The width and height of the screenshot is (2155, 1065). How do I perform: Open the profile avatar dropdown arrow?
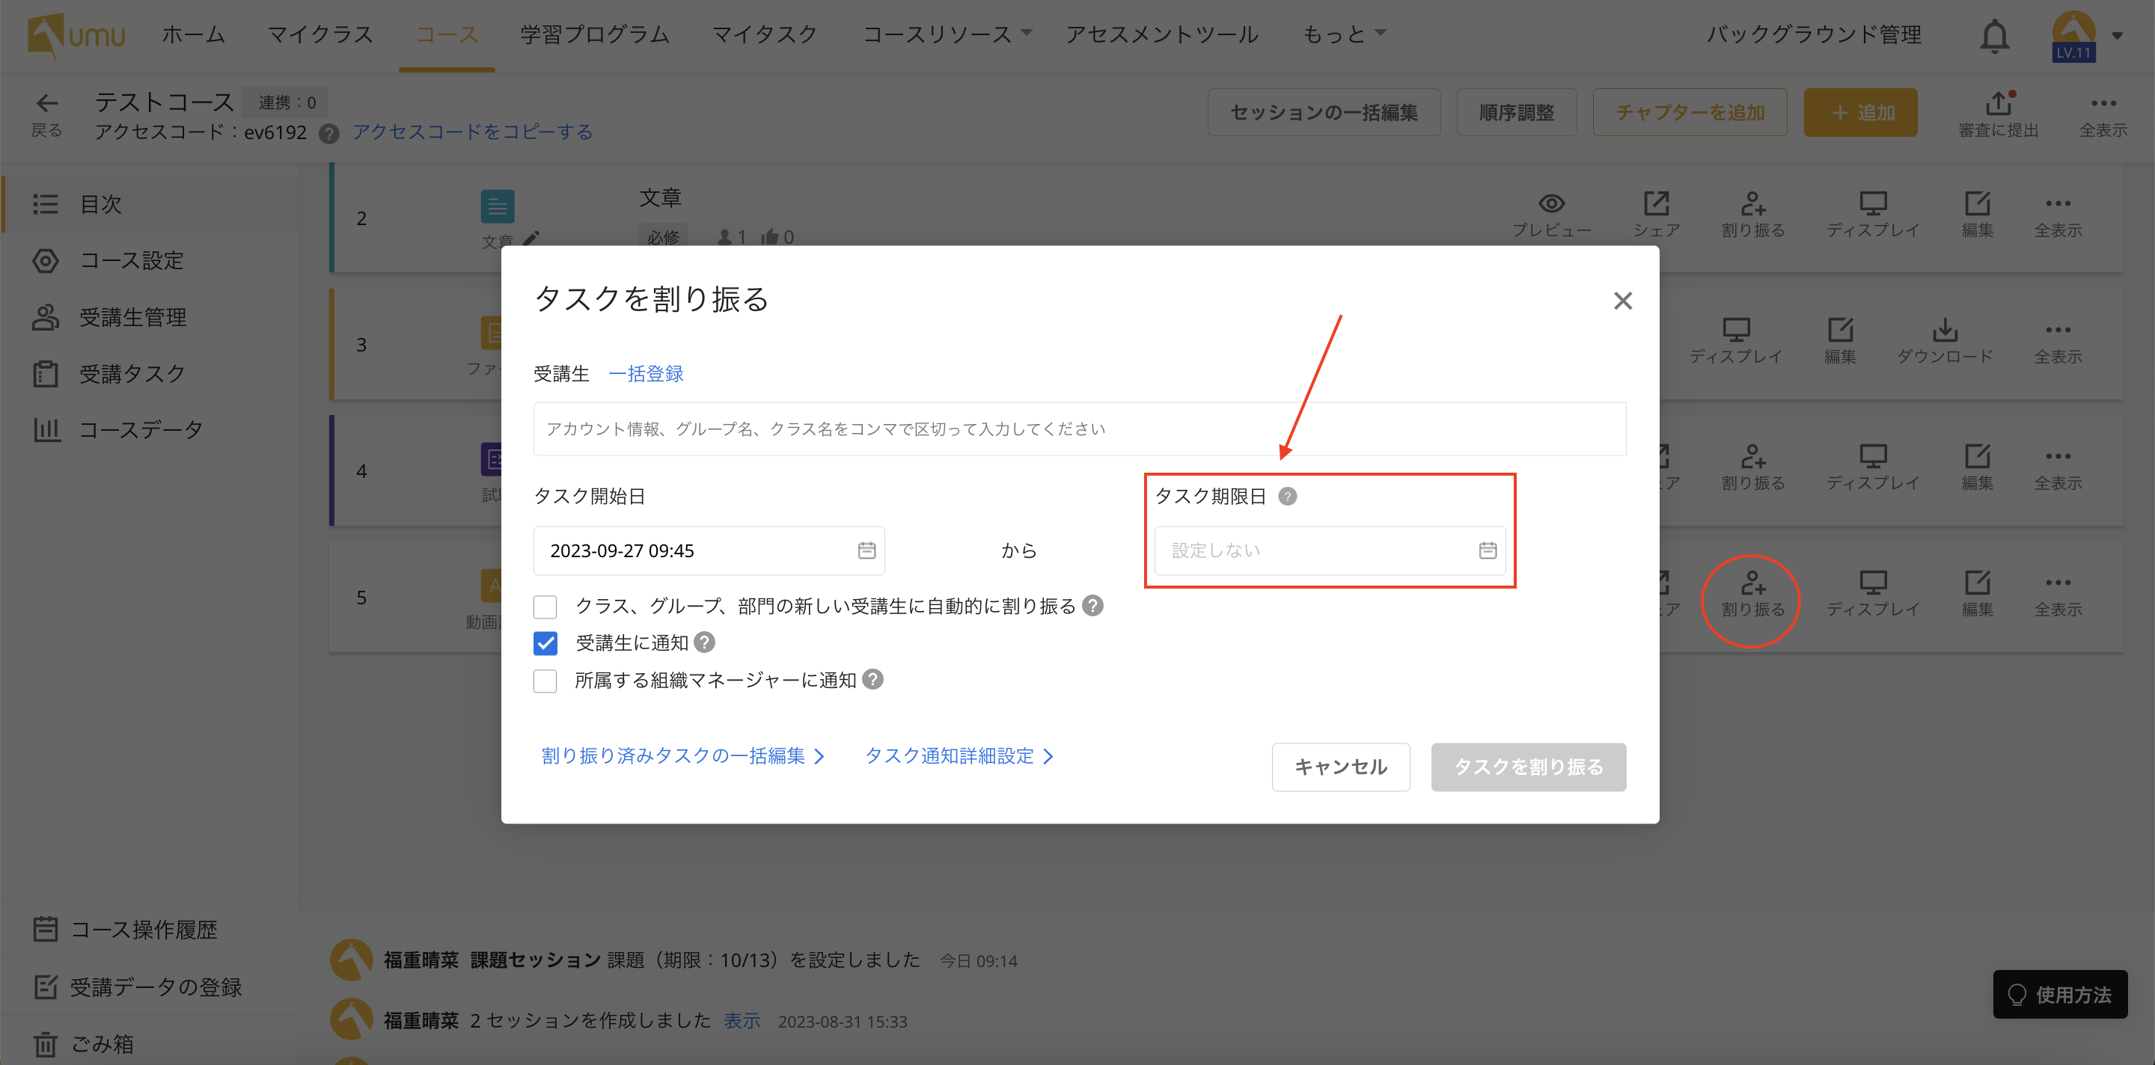pyautogui.click(x=2118, y=36)
